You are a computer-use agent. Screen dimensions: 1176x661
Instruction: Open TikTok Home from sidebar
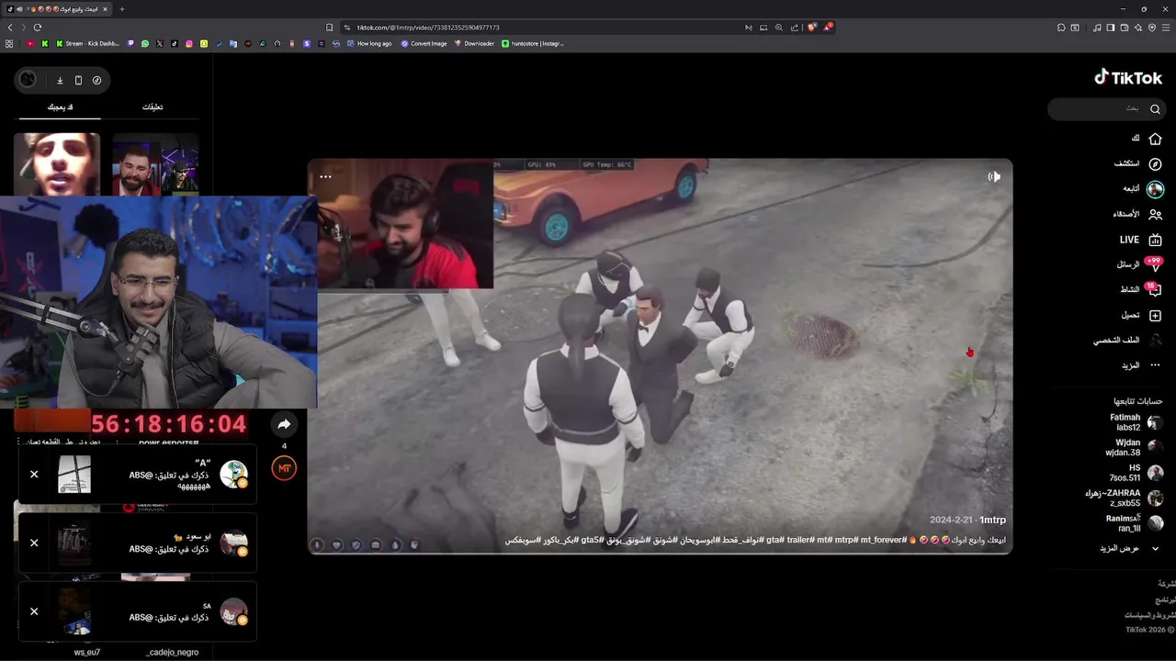[1147, 139]
